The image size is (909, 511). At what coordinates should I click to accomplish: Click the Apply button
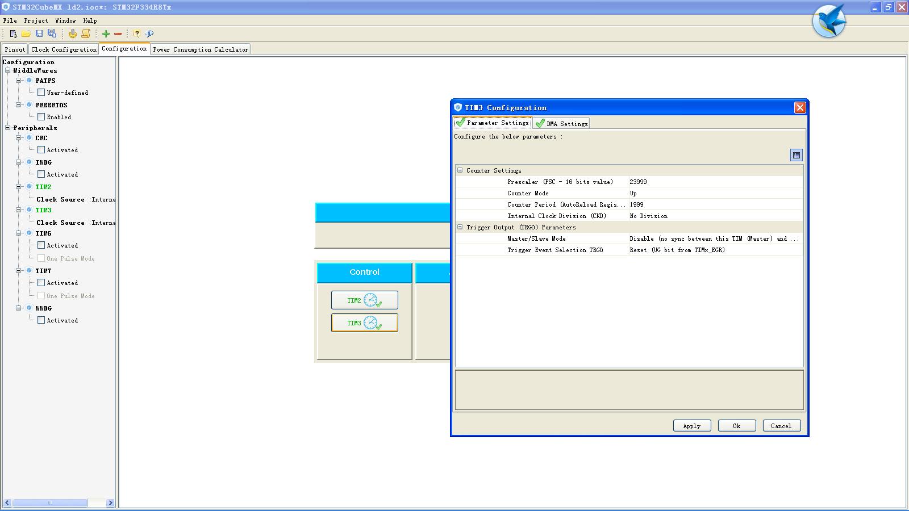692,426
